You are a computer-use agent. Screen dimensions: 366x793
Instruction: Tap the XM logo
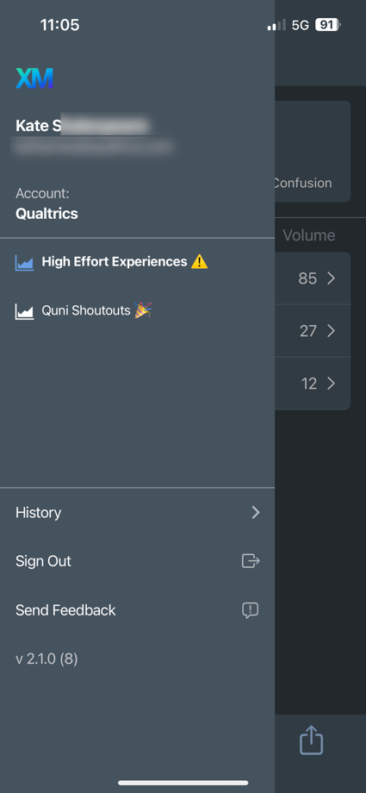point(34,79)
